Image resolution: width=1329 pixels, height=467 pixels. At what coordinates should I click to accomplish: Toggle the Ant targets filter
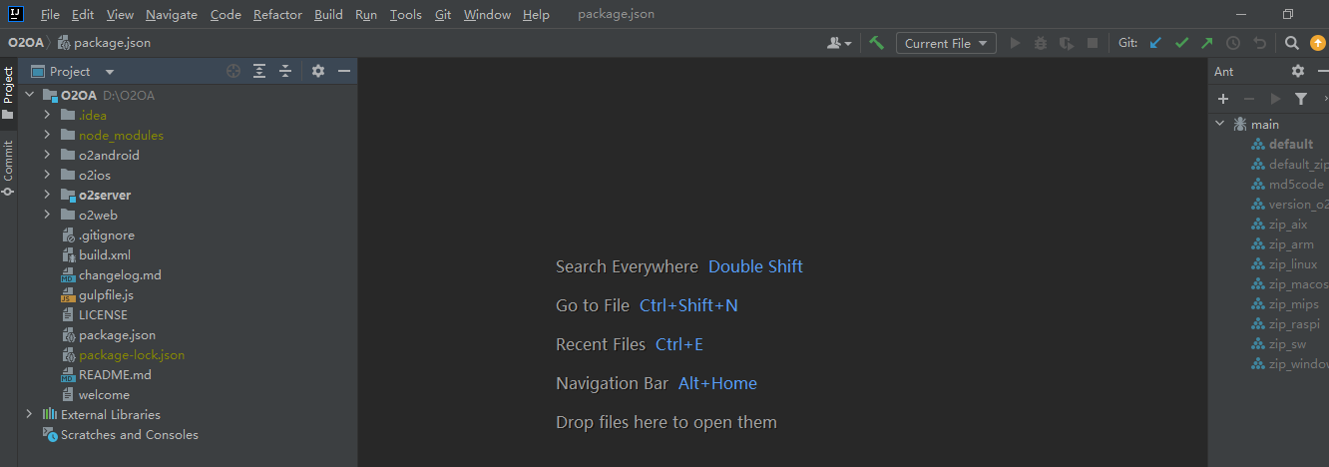[1301, 99]
